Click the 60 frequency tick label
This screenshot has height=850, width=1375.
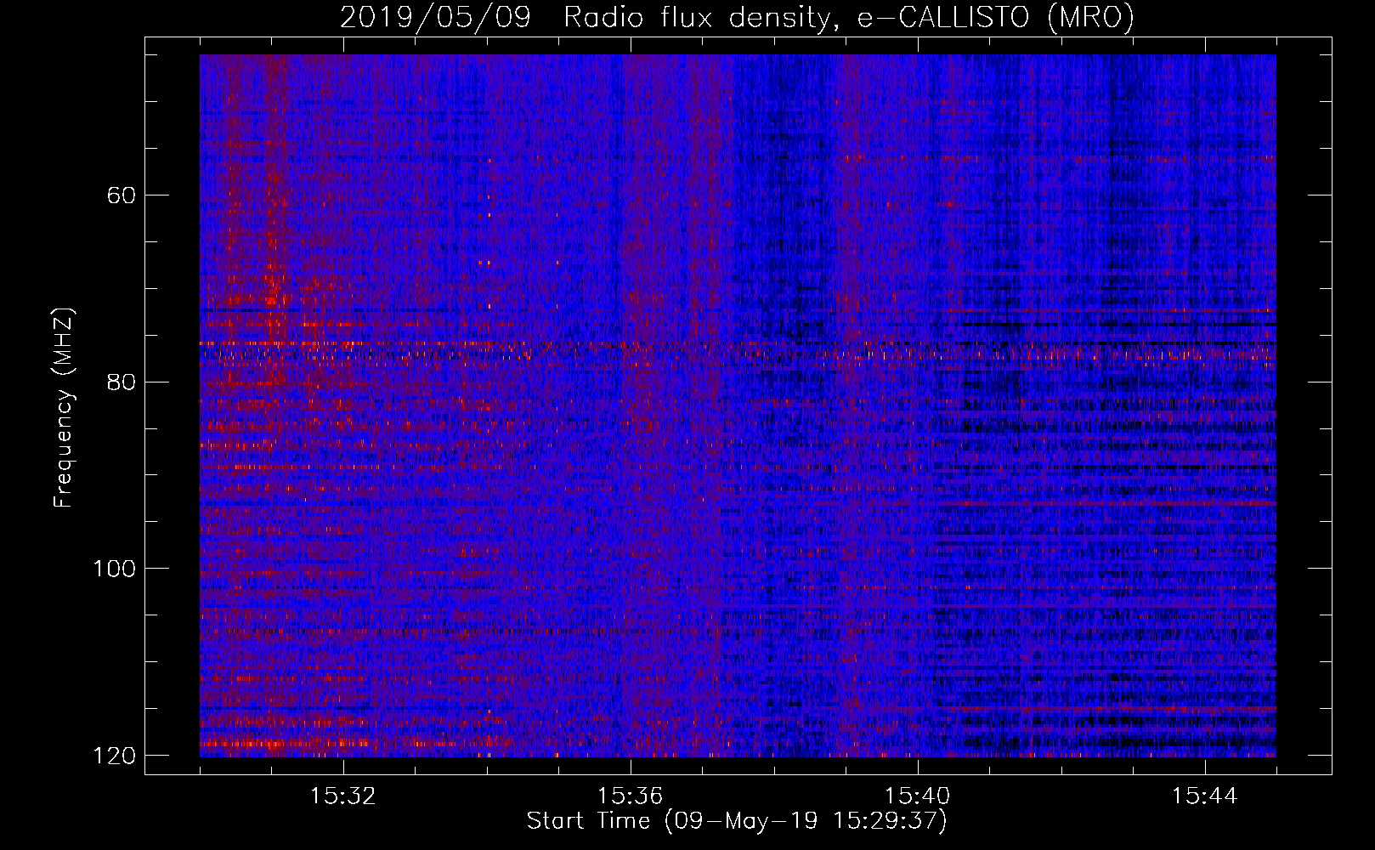click(122, 195)
